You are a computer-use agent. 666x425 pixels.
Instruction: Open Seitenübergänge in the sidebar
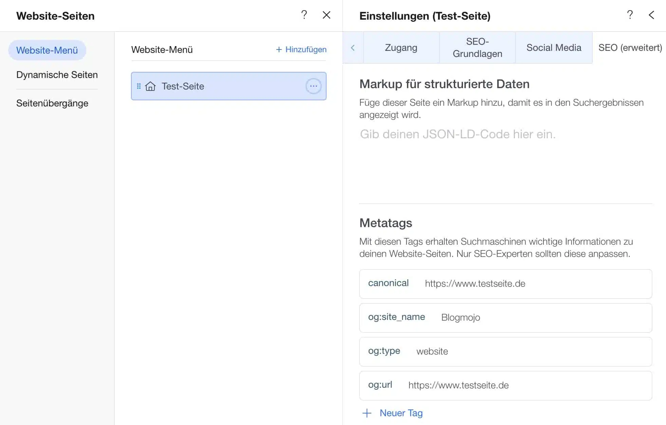52,103
